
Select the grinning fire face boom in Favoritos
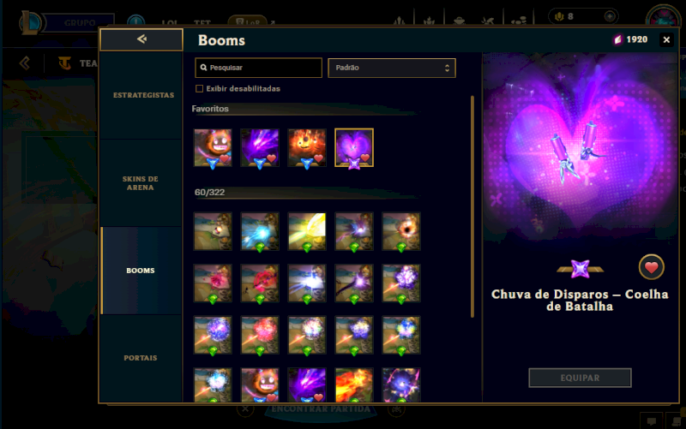point(213,147)
